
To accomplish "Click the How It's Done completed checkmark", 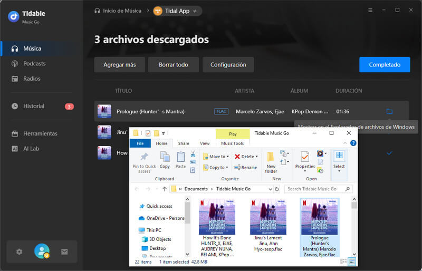I will [389, 153].
